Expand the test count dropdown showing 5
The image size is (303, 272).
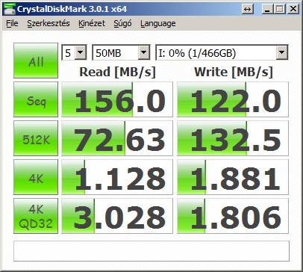[74, 52]
